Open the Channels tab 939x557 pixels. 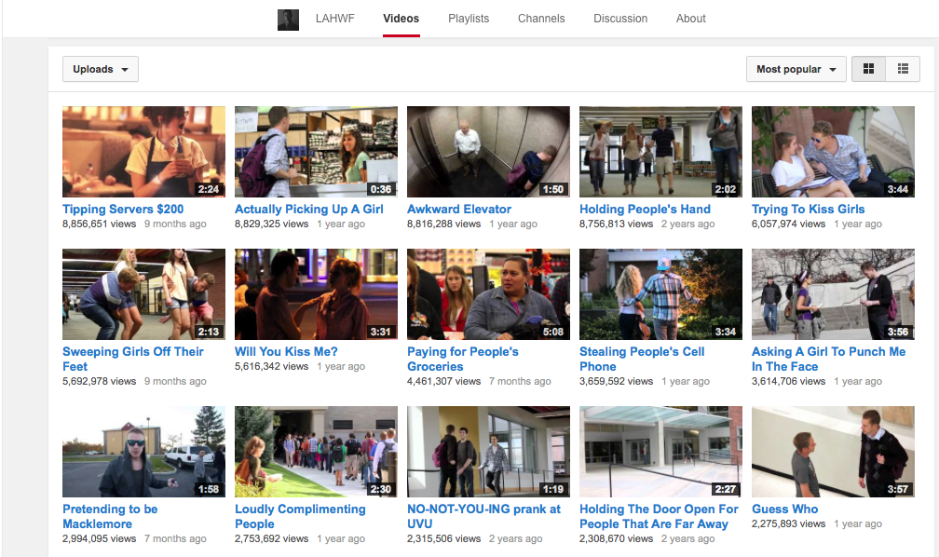[541, 19]
